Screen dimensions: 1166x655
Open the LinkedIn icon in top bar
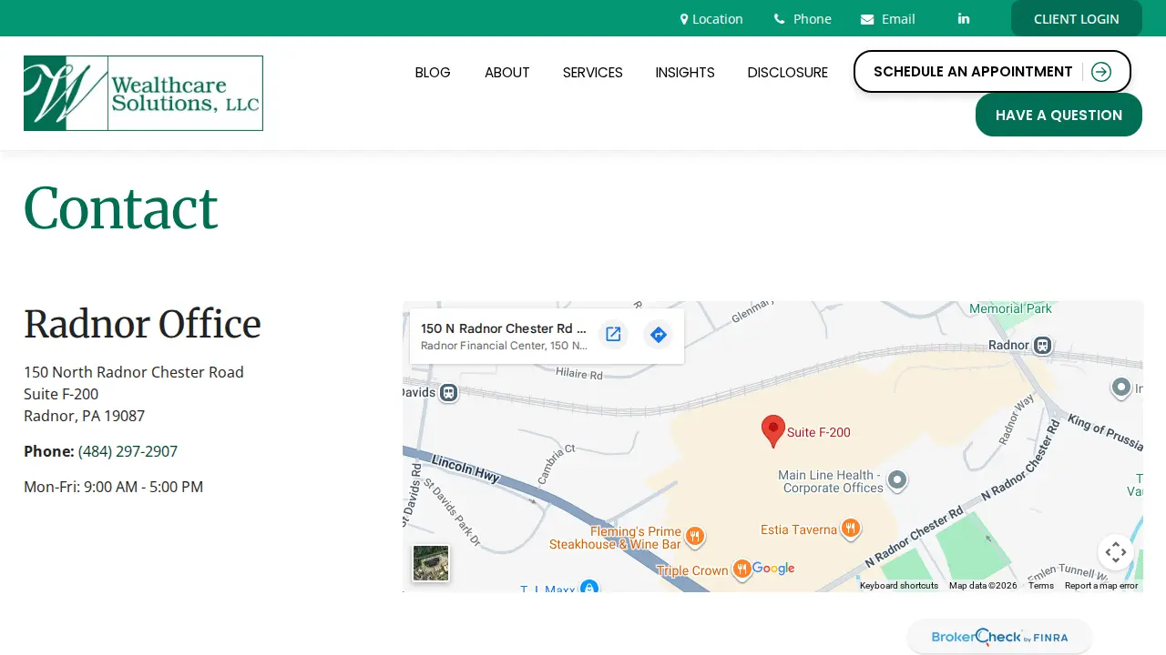[x=964, y=18]
